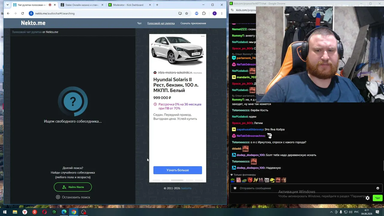Image resolution: width=384 pixels, height=216 pixels.
Task: Open the Чат navigation link
Action: [139, 23]
